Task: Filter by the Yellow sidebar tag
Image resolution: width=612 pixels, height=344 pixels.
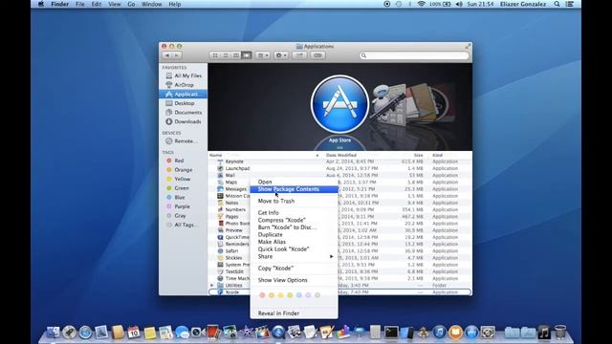Action: [184, 179]
